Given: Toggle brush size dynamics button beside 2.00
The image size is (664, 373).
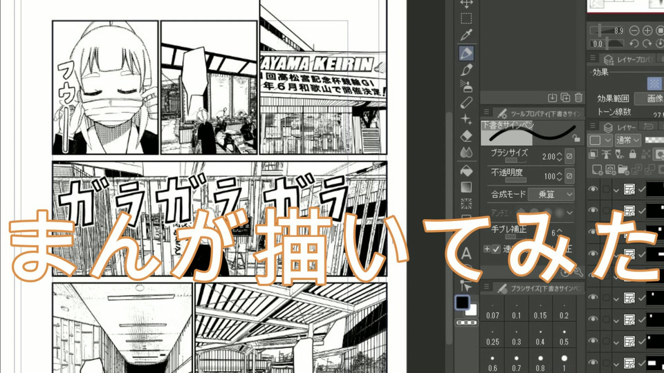Looking at the screenshot, I should [x=569, y=156].
